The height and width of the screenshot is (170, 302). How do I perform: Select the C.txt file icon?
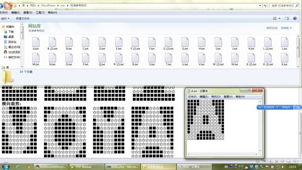(x=85, y=42)
